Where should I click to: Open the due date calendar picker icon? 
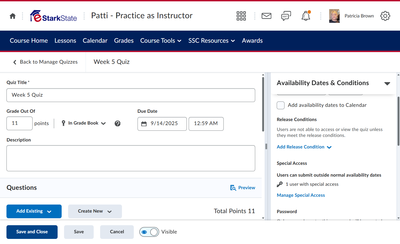tap(144, 124)
